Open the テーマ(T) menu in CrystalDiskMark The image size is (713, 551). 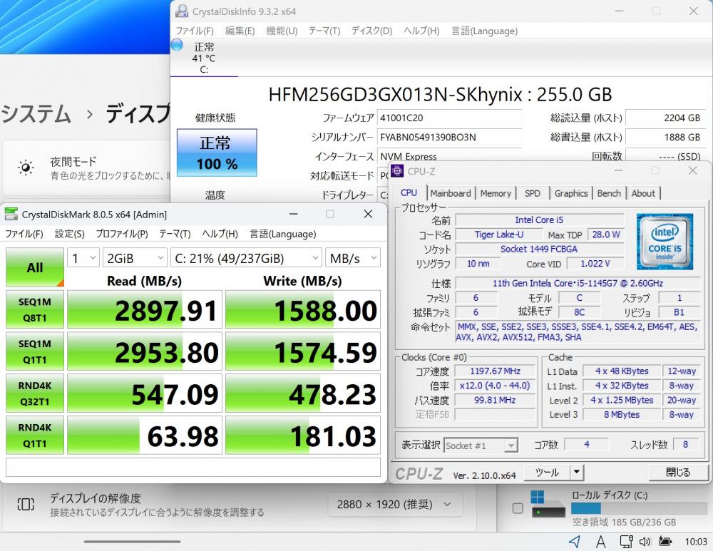175,234
